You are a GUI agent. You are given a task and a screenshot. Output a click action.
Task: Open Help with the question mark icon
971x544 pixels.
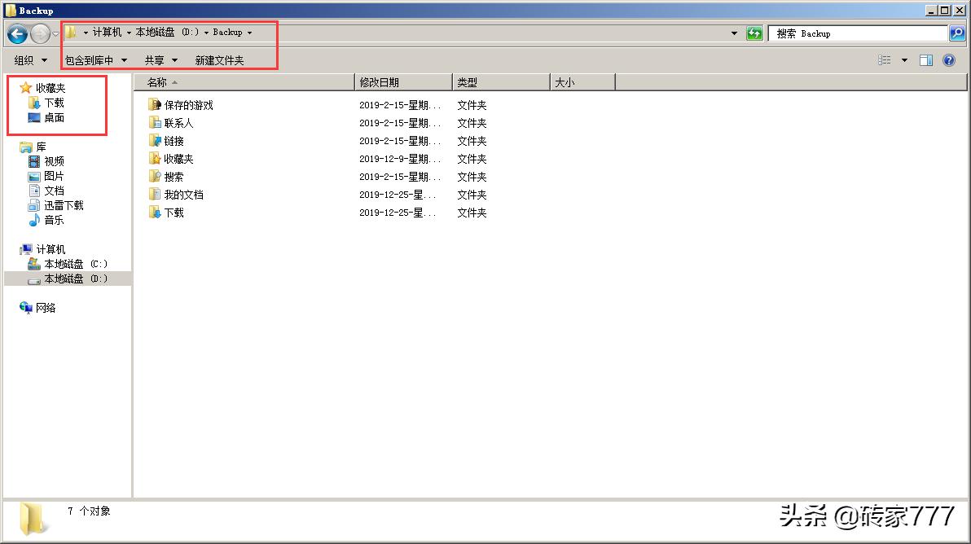949,60
